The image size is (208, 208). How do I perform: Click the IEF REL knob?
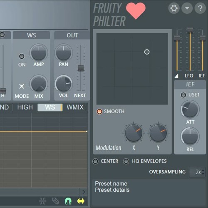pyautogui.click(x=190, y=136)
